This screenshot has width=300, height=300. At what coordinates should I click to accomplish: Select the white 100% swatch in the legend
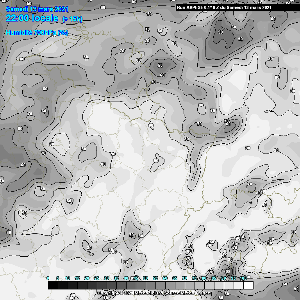(x=248, y=286)
